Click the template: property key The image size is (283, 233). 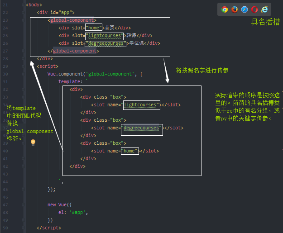pyautogui.click(x=70, y=82)
